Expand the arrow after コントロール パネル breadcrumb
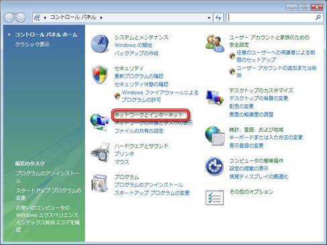The width and height of the screenshot is (327, 245). click(101, 17)
